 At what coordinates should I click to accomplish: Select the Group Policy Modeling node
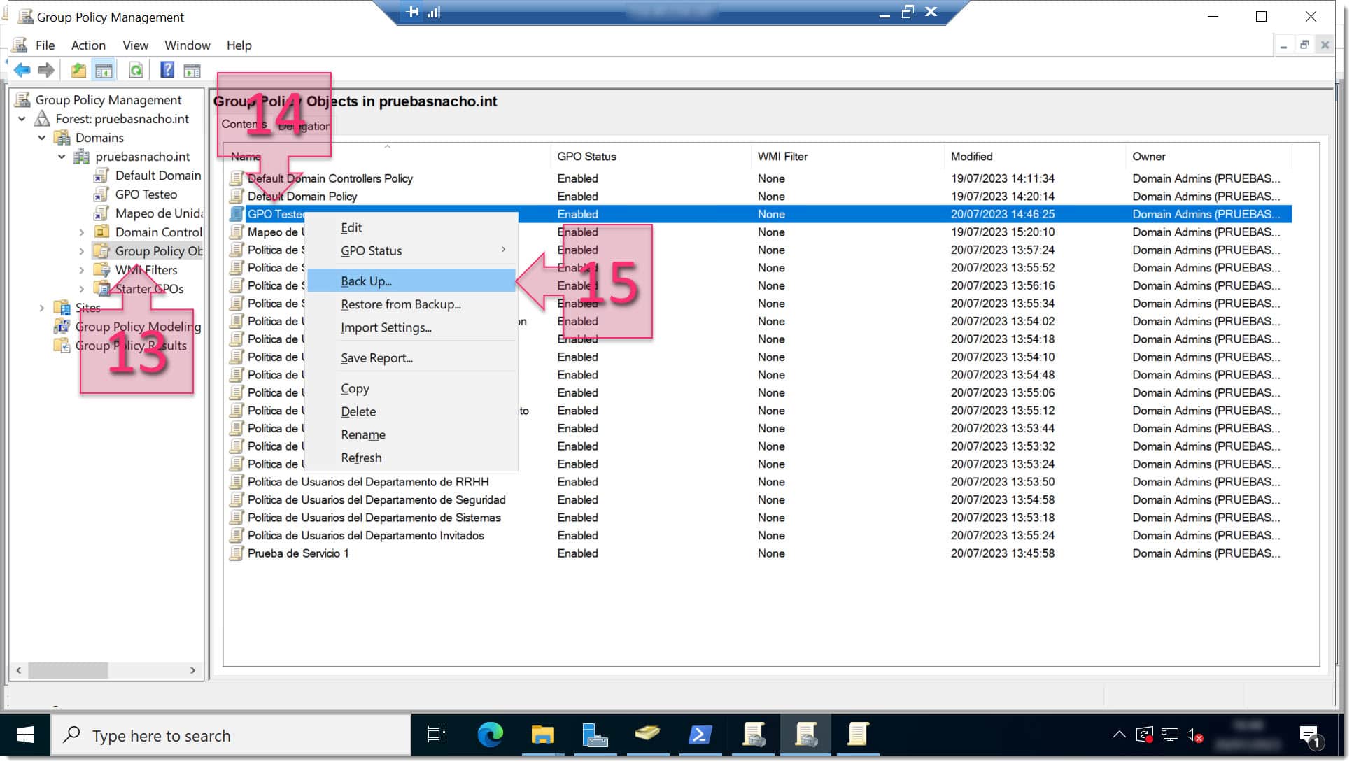tap(137, 327)
